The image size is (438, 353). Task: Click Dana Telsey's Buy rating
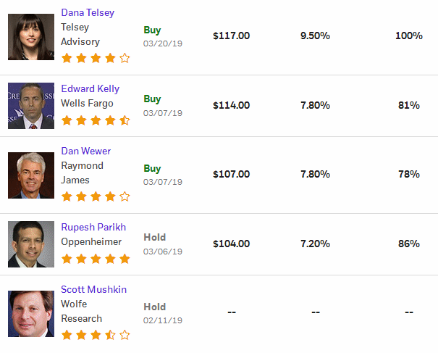[152, 30]
